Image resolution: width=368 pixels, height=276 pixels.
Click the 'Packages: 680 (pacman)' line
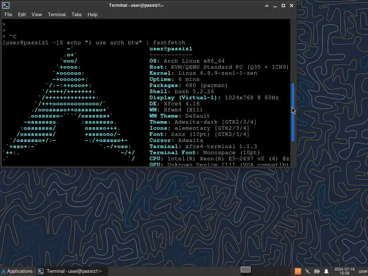[x=188, y=86]
